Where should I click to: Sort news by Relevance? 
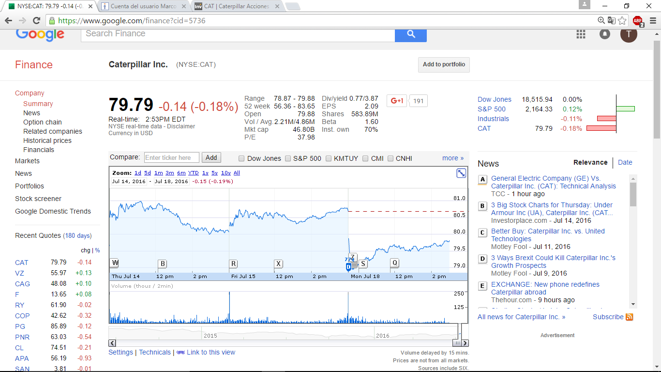590,162
